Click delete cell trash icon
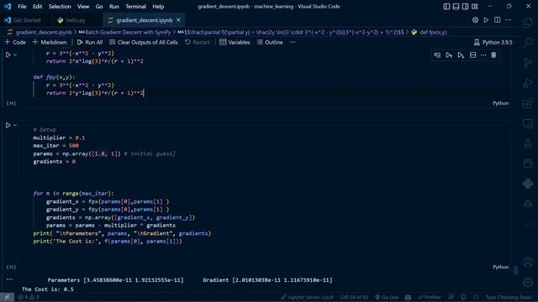This screenshot has height=302, width=538. click(x=493, y=55)
